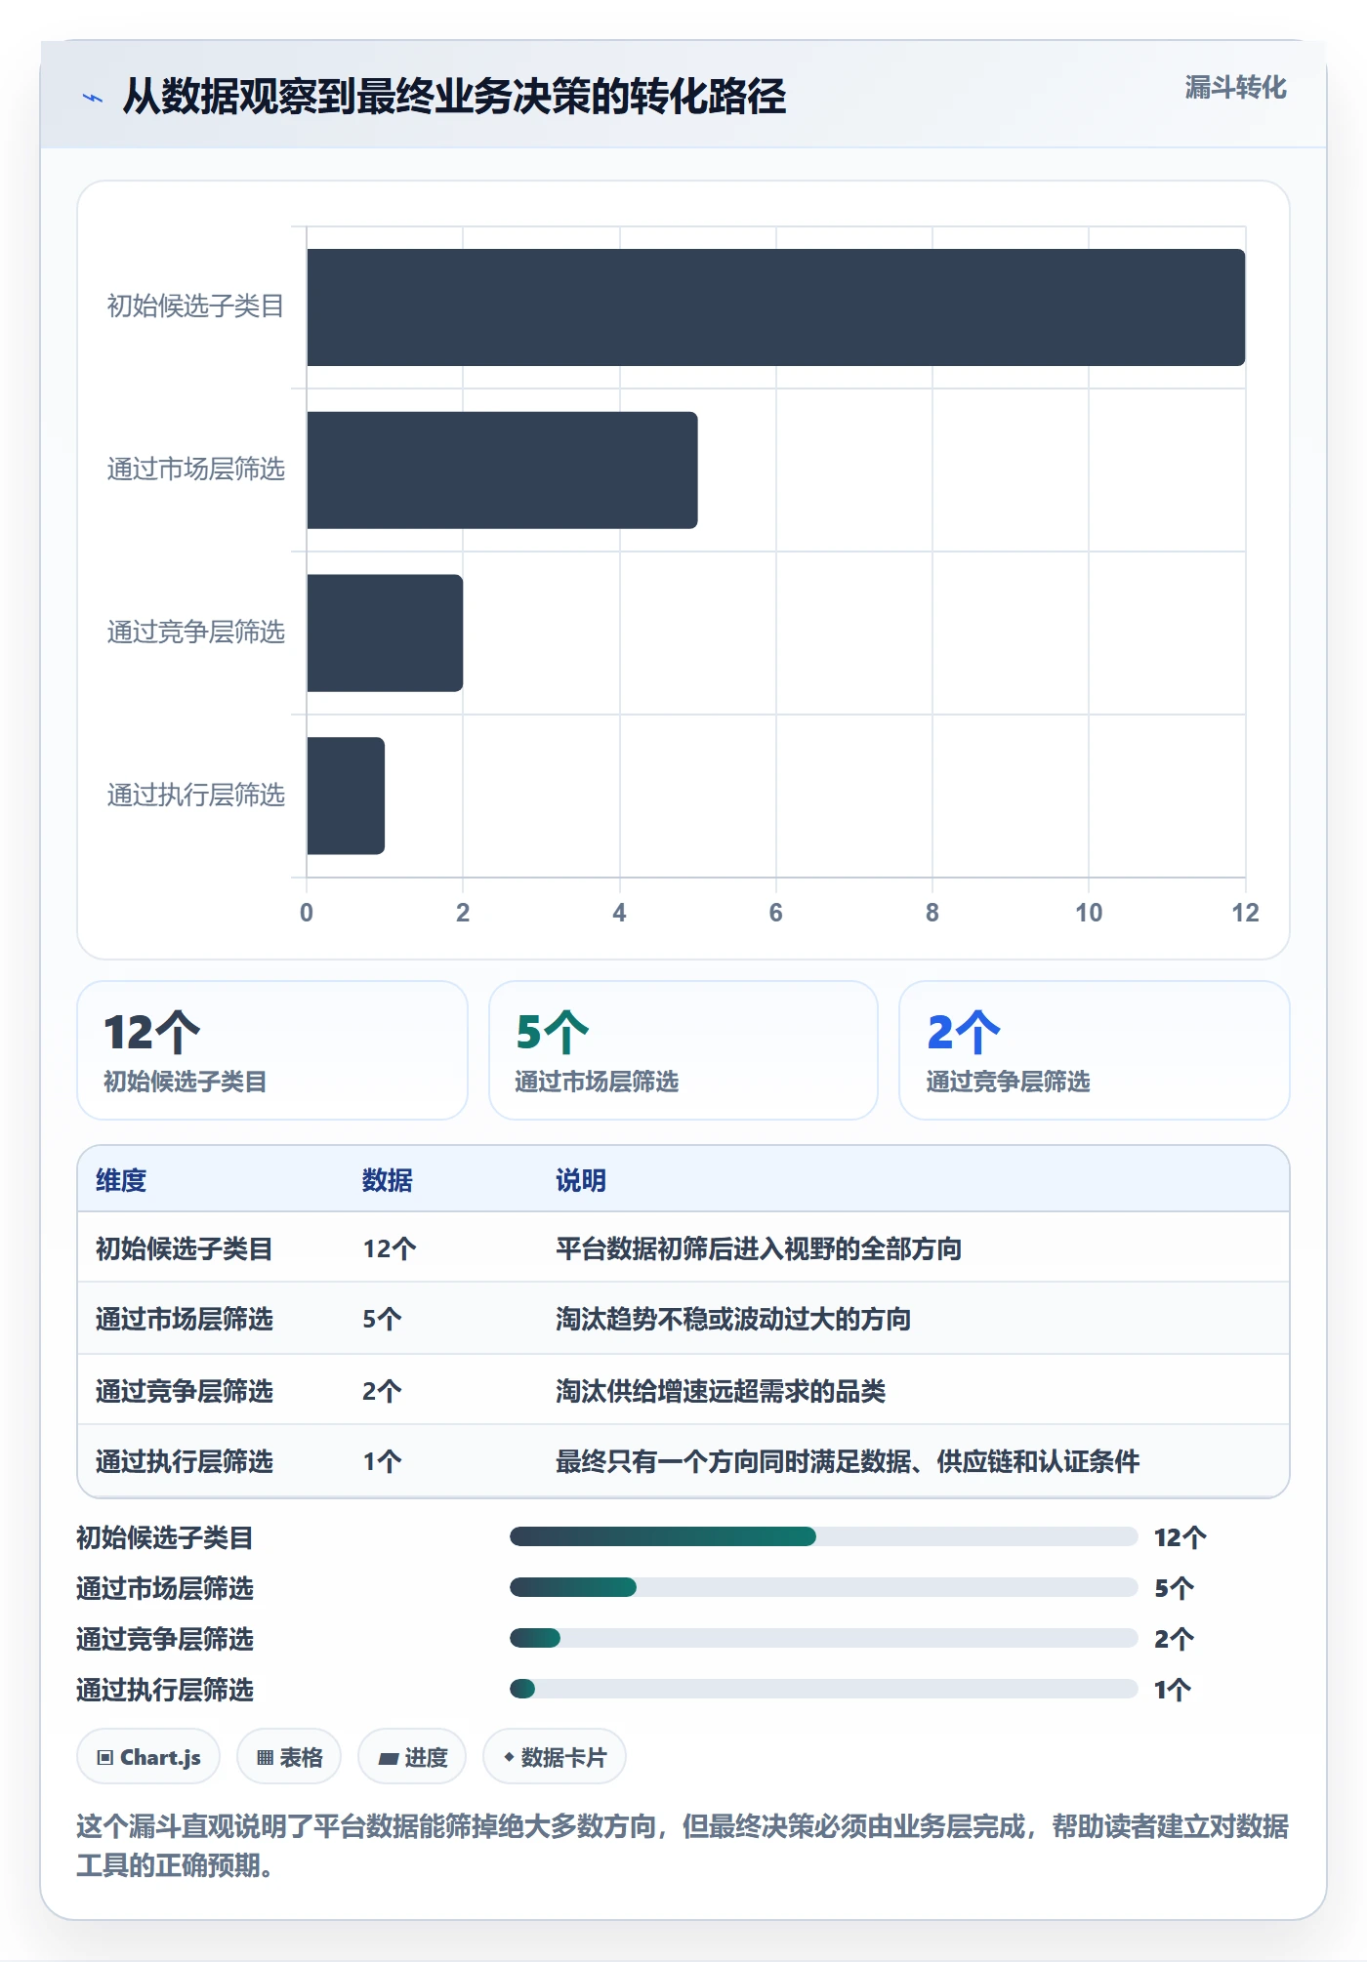Select the 表格 chip

[x=289, y=1757]
